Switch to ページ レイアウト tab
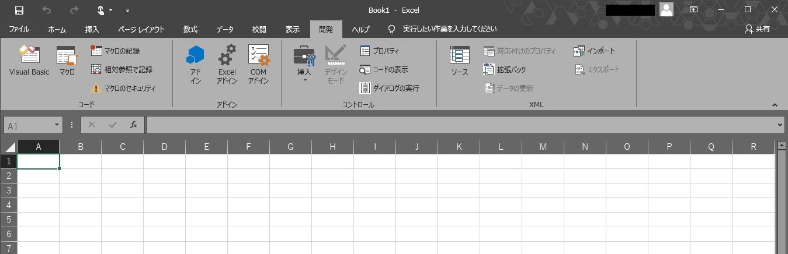This screenshot has height=254, width=788. pos(141,29)
